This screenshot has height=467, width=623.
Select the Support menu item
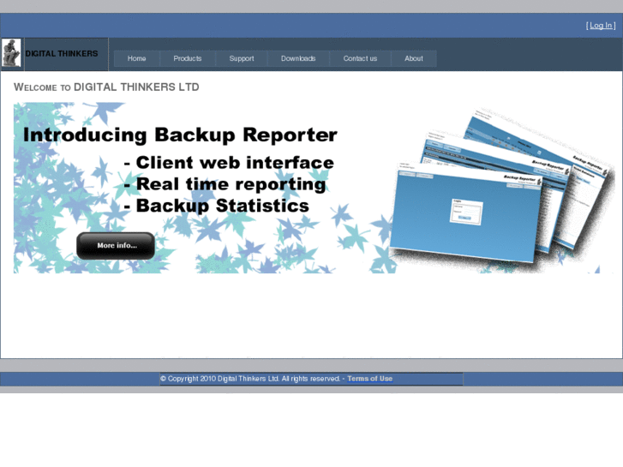pos(242,58)
